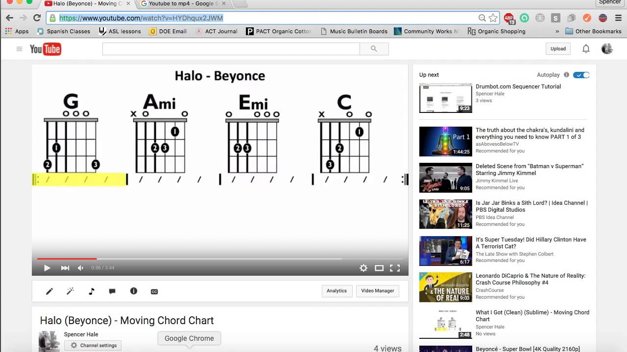The height and width of the screenshot is (352, 627).
Task: Bookmark this page with star icon
Action: [493, 18]
